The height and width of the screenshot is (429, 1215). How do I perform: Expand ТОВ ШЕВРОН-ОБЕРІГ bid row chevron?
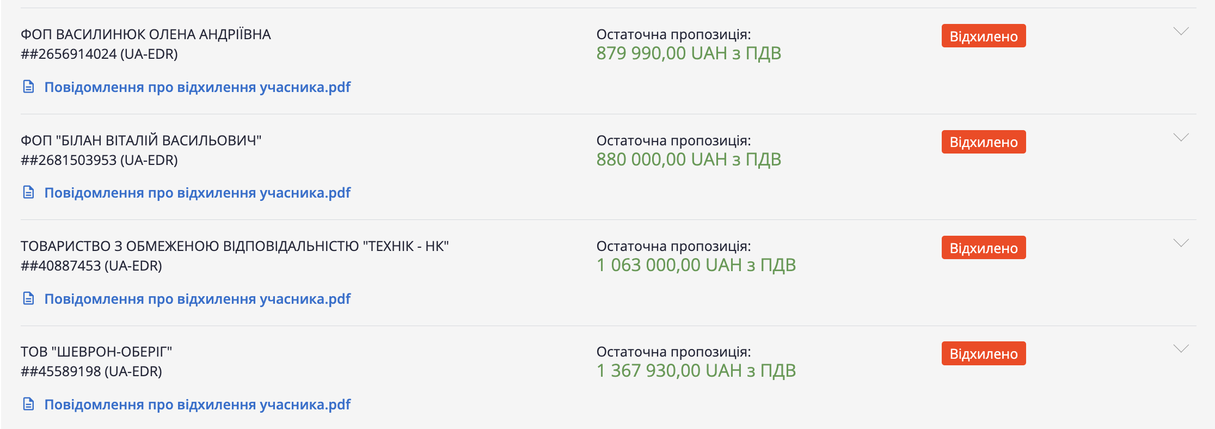(1180, 348)
